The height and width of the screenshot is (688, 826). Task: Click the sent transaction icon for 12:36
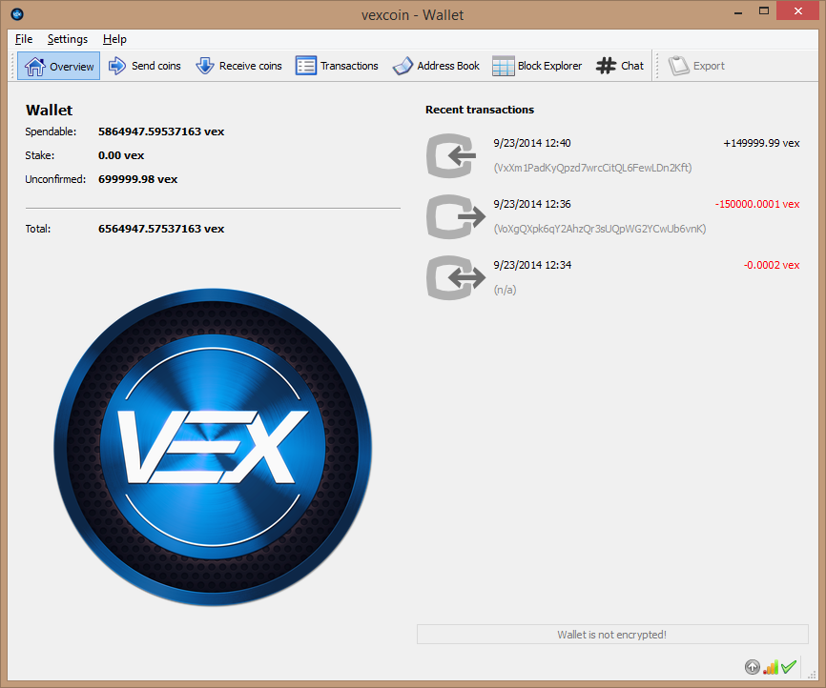tap(455, 217)
